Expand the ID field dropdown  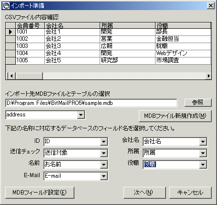[104, 142]
